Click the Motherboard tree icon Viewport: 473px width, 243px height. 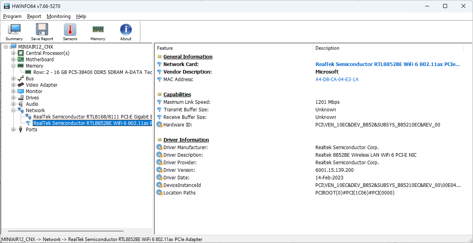tap(21, 59)
